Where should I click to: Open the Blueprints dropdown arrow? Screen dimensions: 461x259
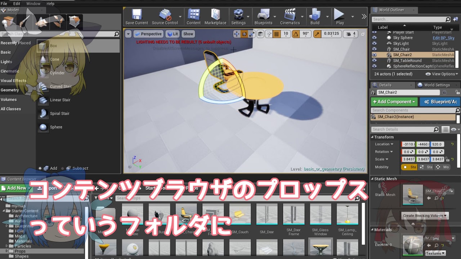[275, 17]
